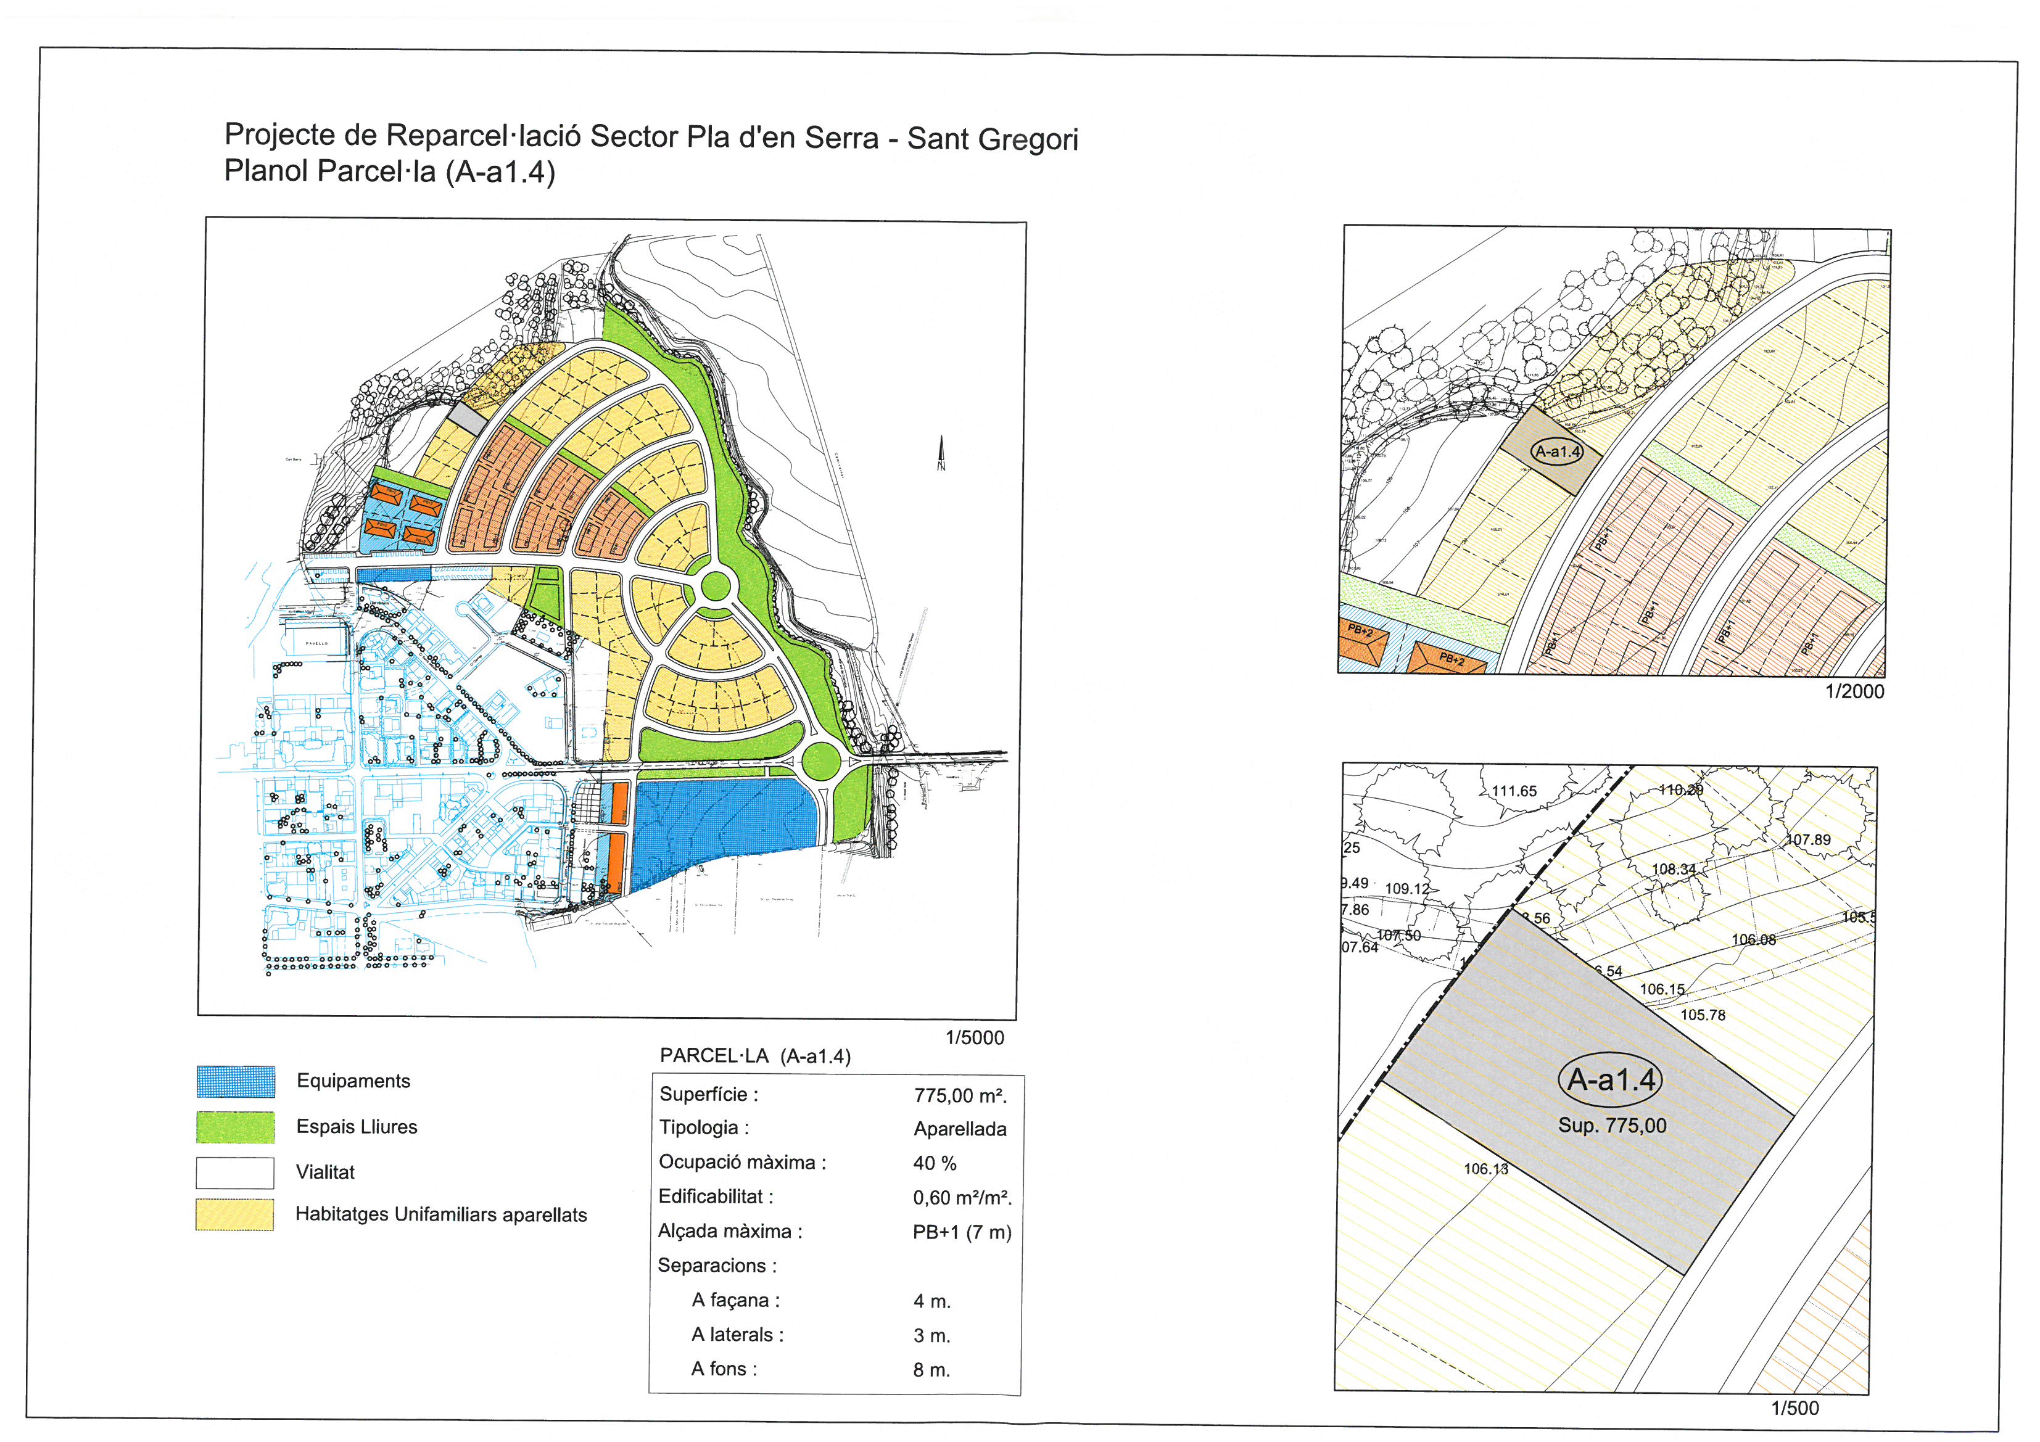
Task: Click the large green roundabout on the main road
Action: [x=820, y=762]
